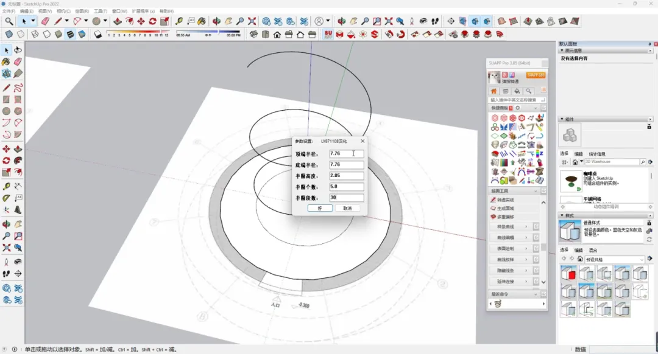Screen dimensions: 658x354
Task: Open the 扩展程序 menu
Action: click(143, 11)
